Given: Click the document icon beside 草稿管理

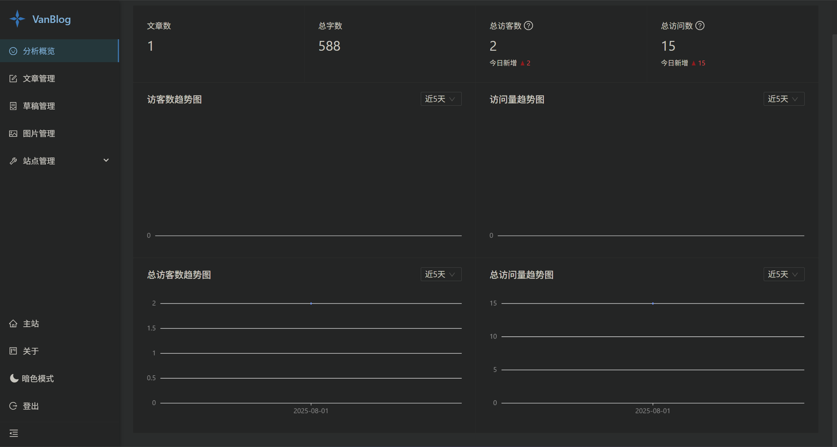Looking at the screenshot, I should pyautogui.click(x=13, y=106).
